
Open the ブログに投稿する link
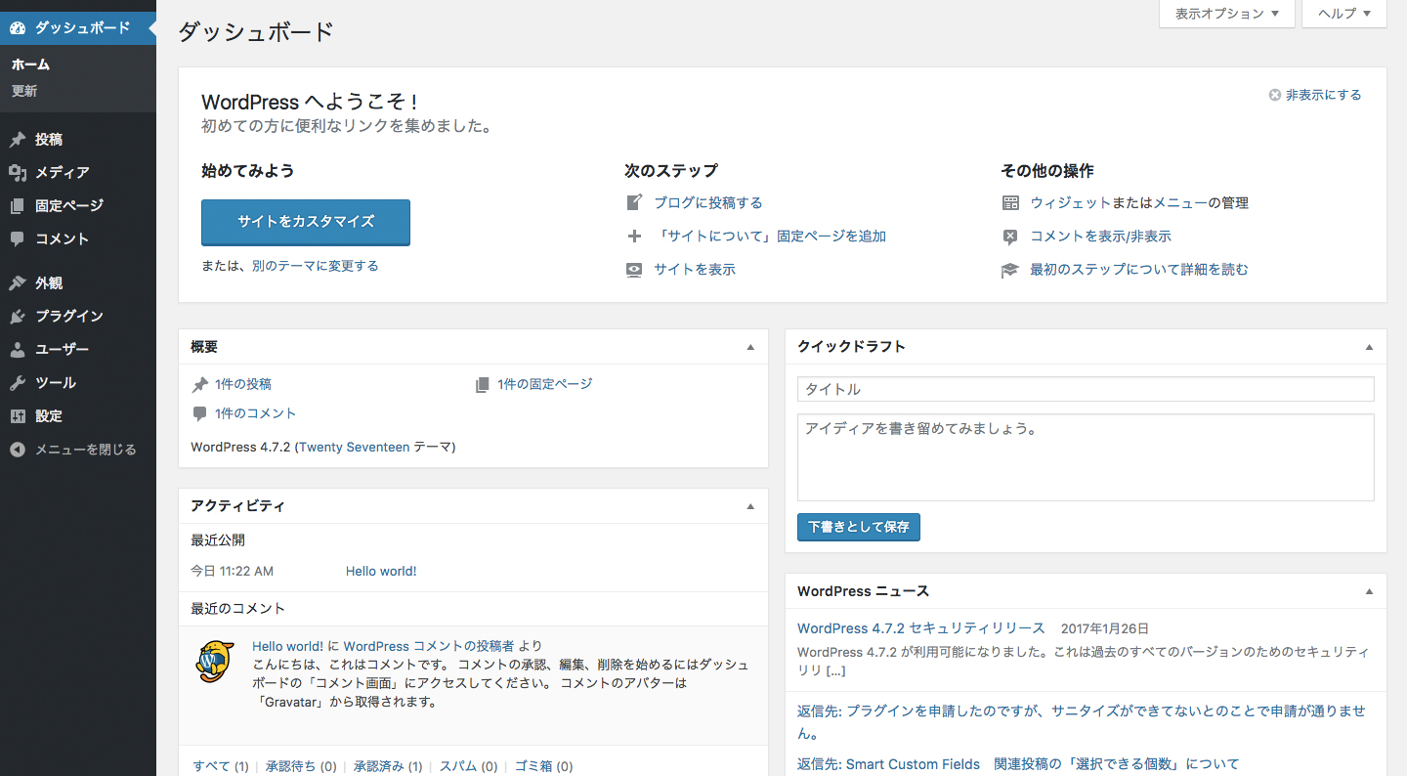[708, 203]
